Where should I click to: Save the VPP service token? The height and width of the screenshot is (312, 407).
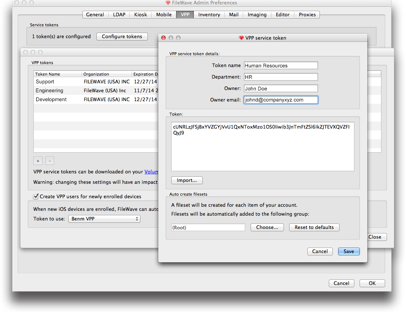click(x=349, y=252)
